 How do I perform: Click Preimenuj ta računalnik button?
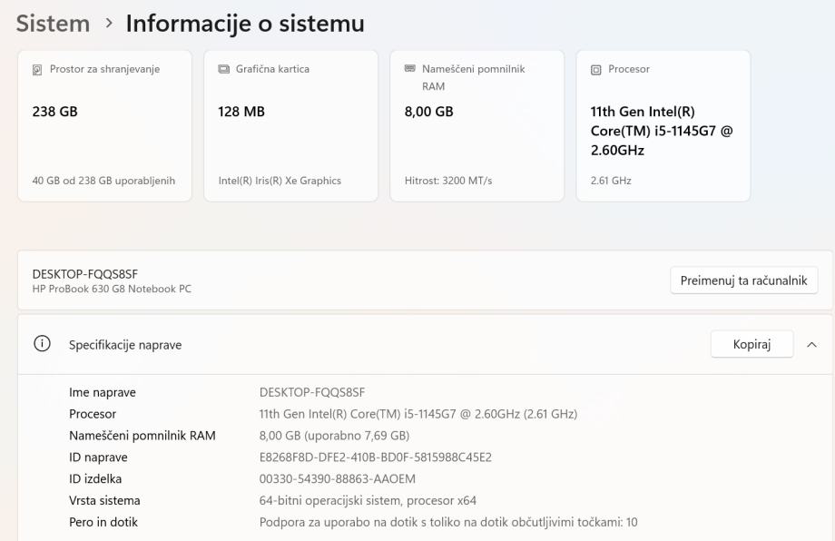coord(743,280)
